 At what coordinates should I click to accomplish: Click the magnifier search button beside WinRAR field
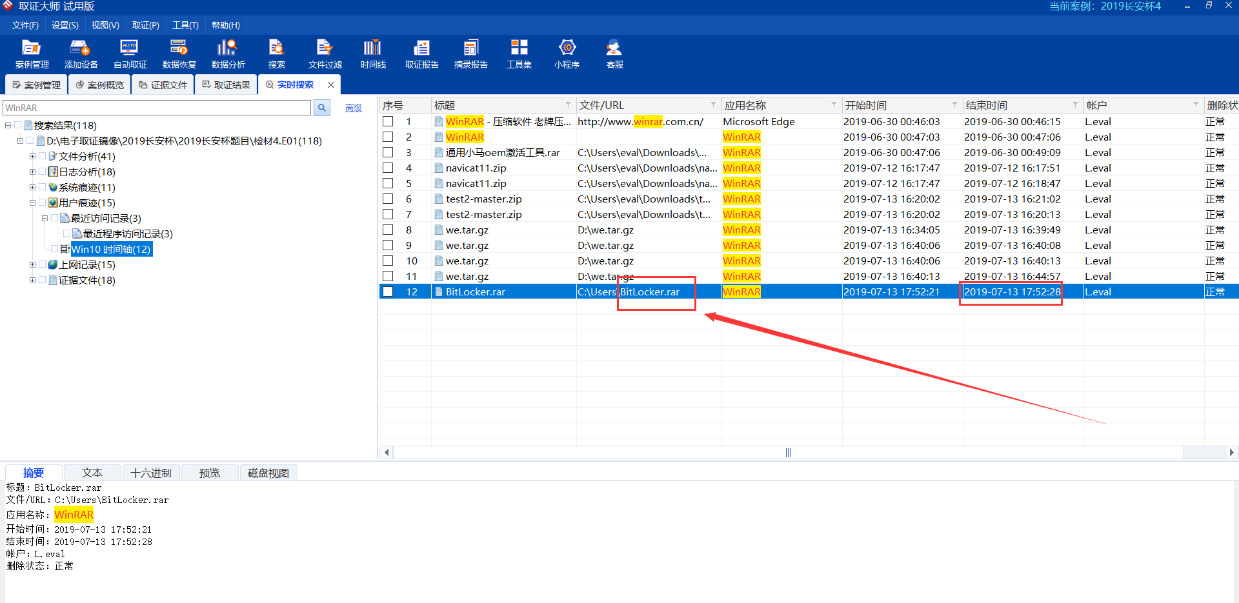(321, 108)
